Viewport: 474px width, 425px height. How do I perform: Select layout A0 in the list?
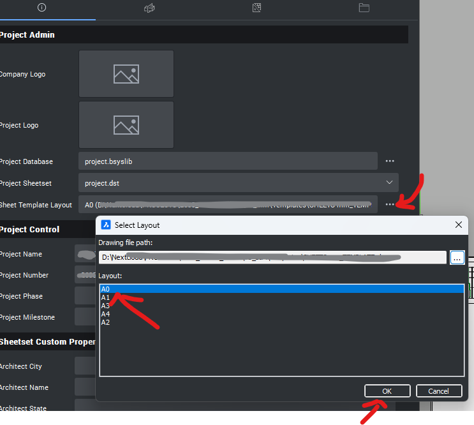coord(106,289)
